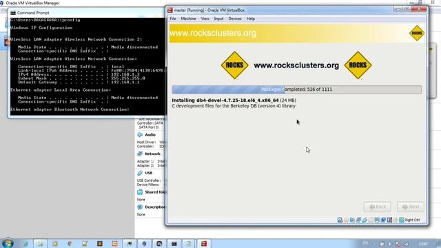Open Chrome from the taskbar

tap(70, 243)
